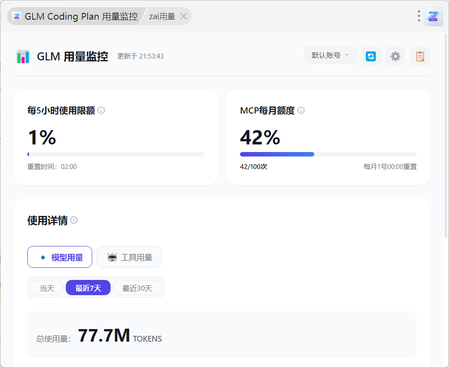Open the three-dot menu at top

[419, 16]
